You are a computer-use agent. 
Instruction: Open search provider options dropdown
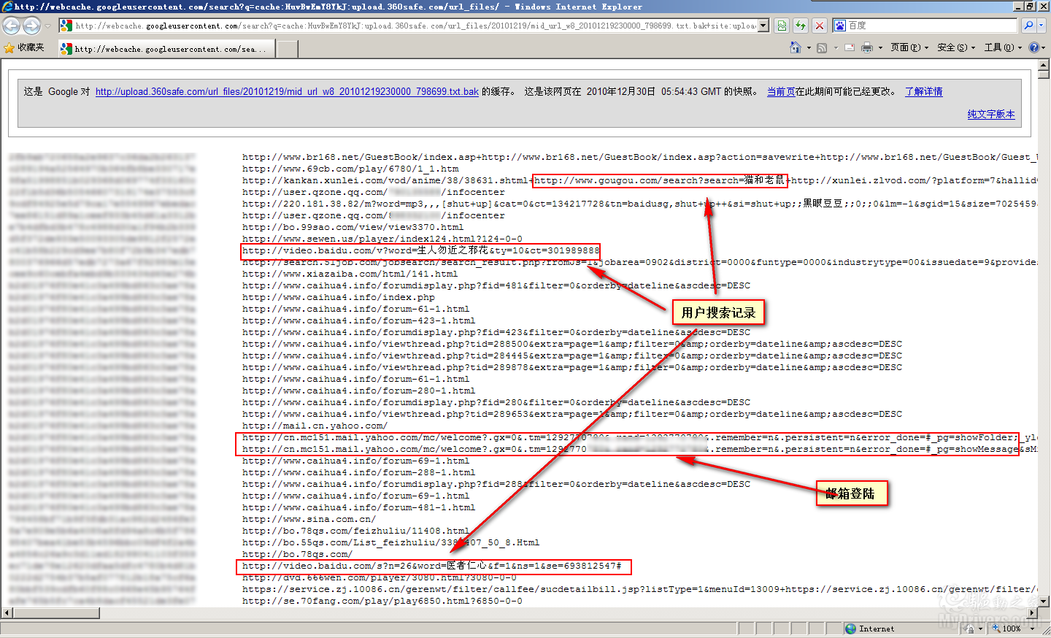tap(1042, 26)
